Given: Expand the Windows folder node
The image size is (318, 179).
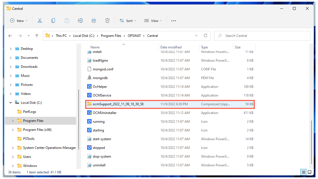Looking at the screenshot, I should click(13, 166).
